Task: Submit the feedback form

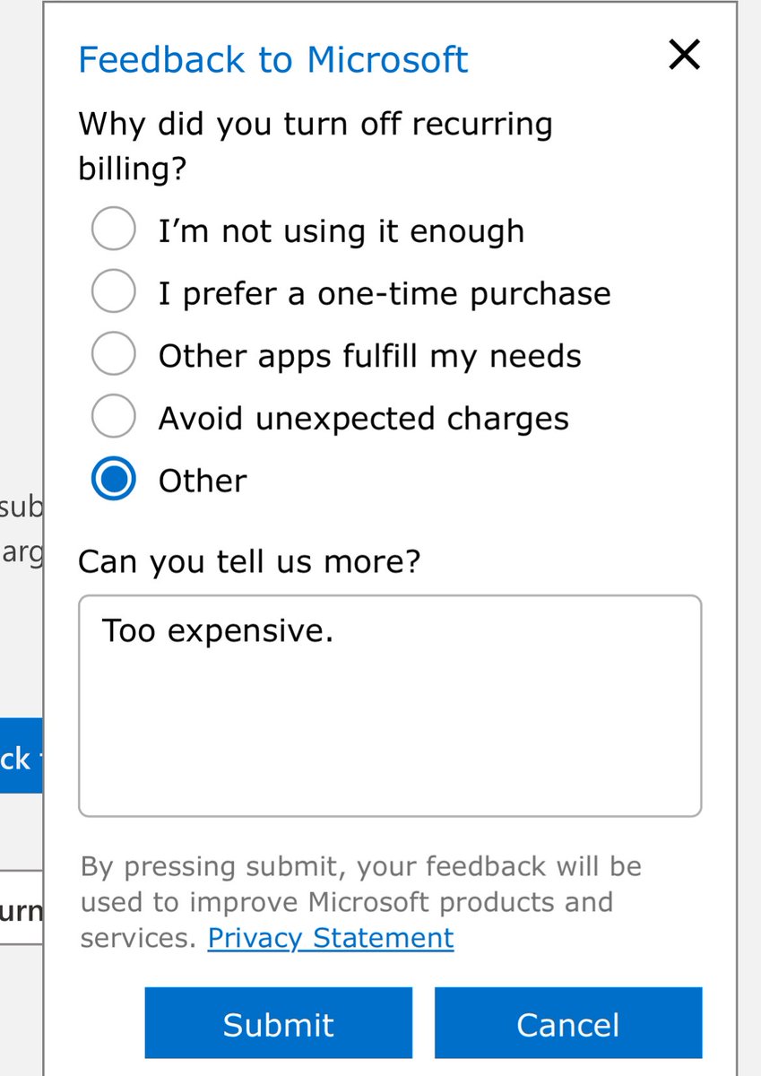Action: [279, 1023]
